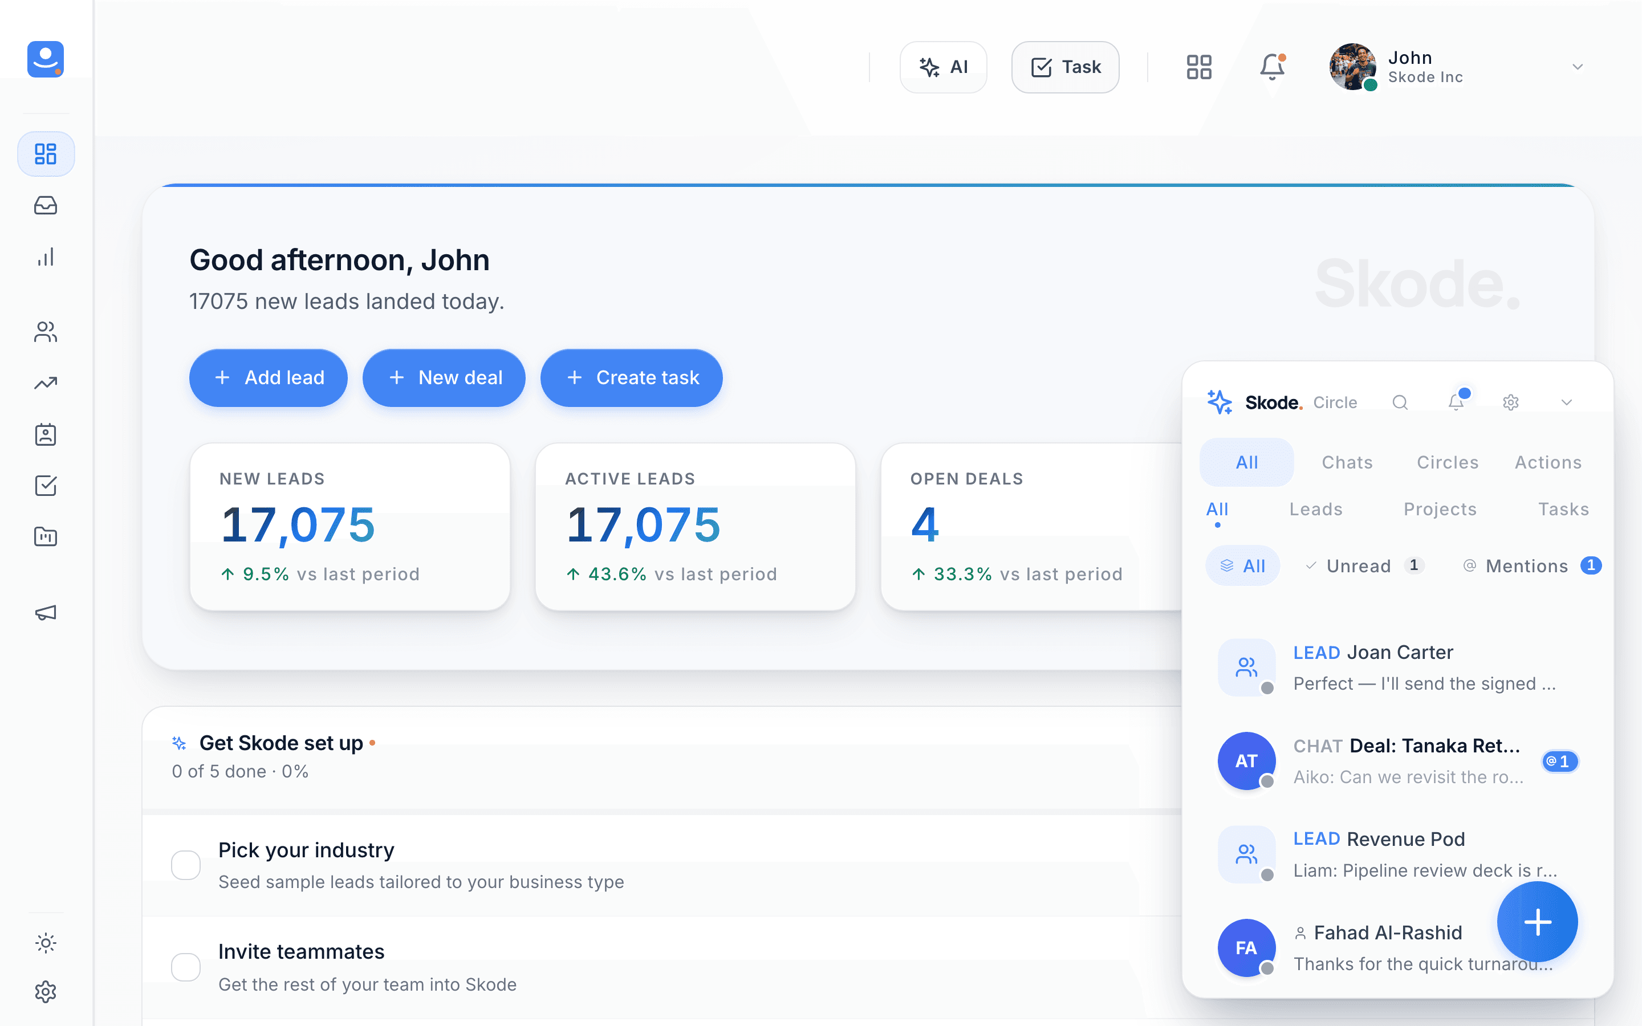The width and height of the screenshot is (1642, 1026).
Task: Open the contacts people icon in sidebar
Action: tap(46, 332)
